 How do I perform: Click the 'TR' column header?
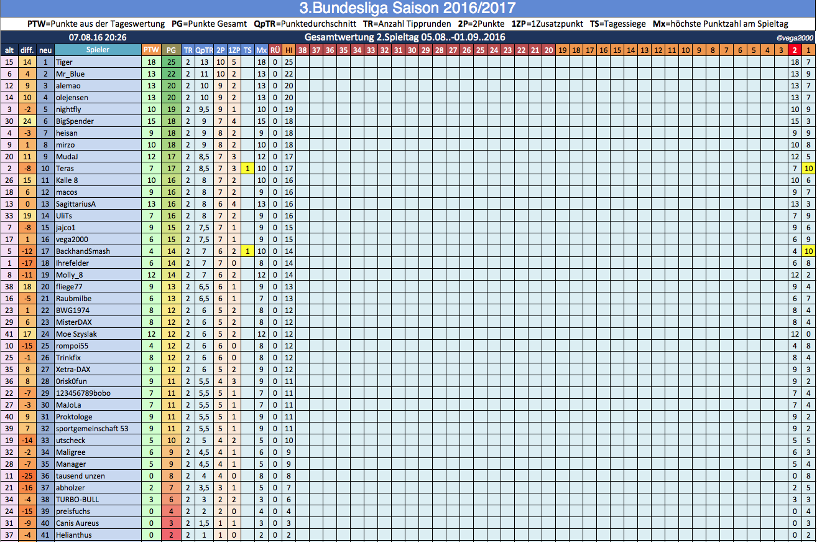pos(188,50)
